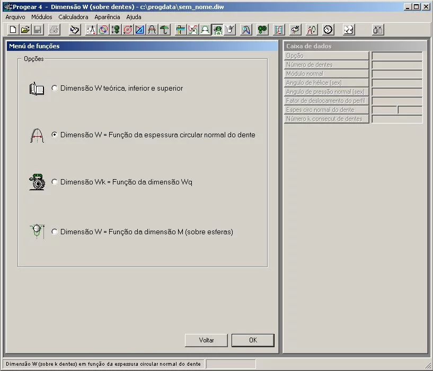Click the Espes circ normal do dente label
The height and width of the screenshot is (371, 433).
point(326,110)
